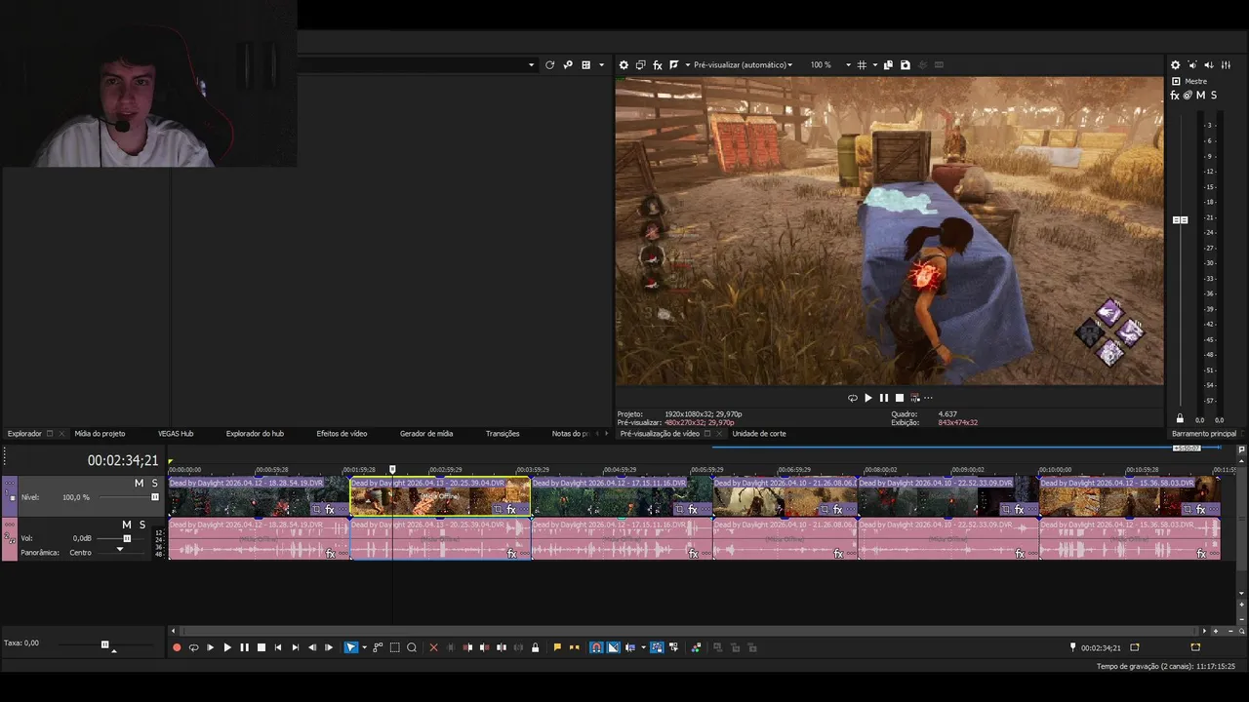Screen dimensions: 1249x702
Task: Open Video Output FX in preview toolbar
Action: [658, 65]
